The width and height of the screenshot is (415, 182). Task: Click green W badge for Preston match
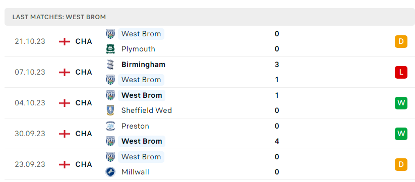[x=401, y=134]
